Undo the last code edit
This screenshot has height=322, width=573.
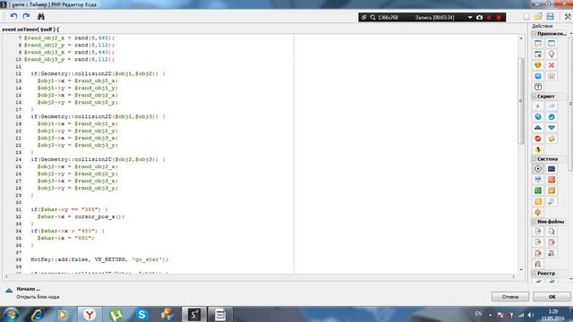(x=13, y=16)
